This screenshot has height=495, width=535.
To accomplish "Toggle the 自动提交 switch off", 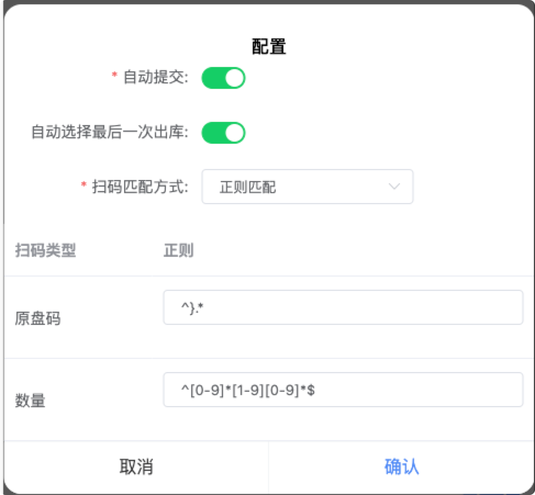I will [223, 78].
